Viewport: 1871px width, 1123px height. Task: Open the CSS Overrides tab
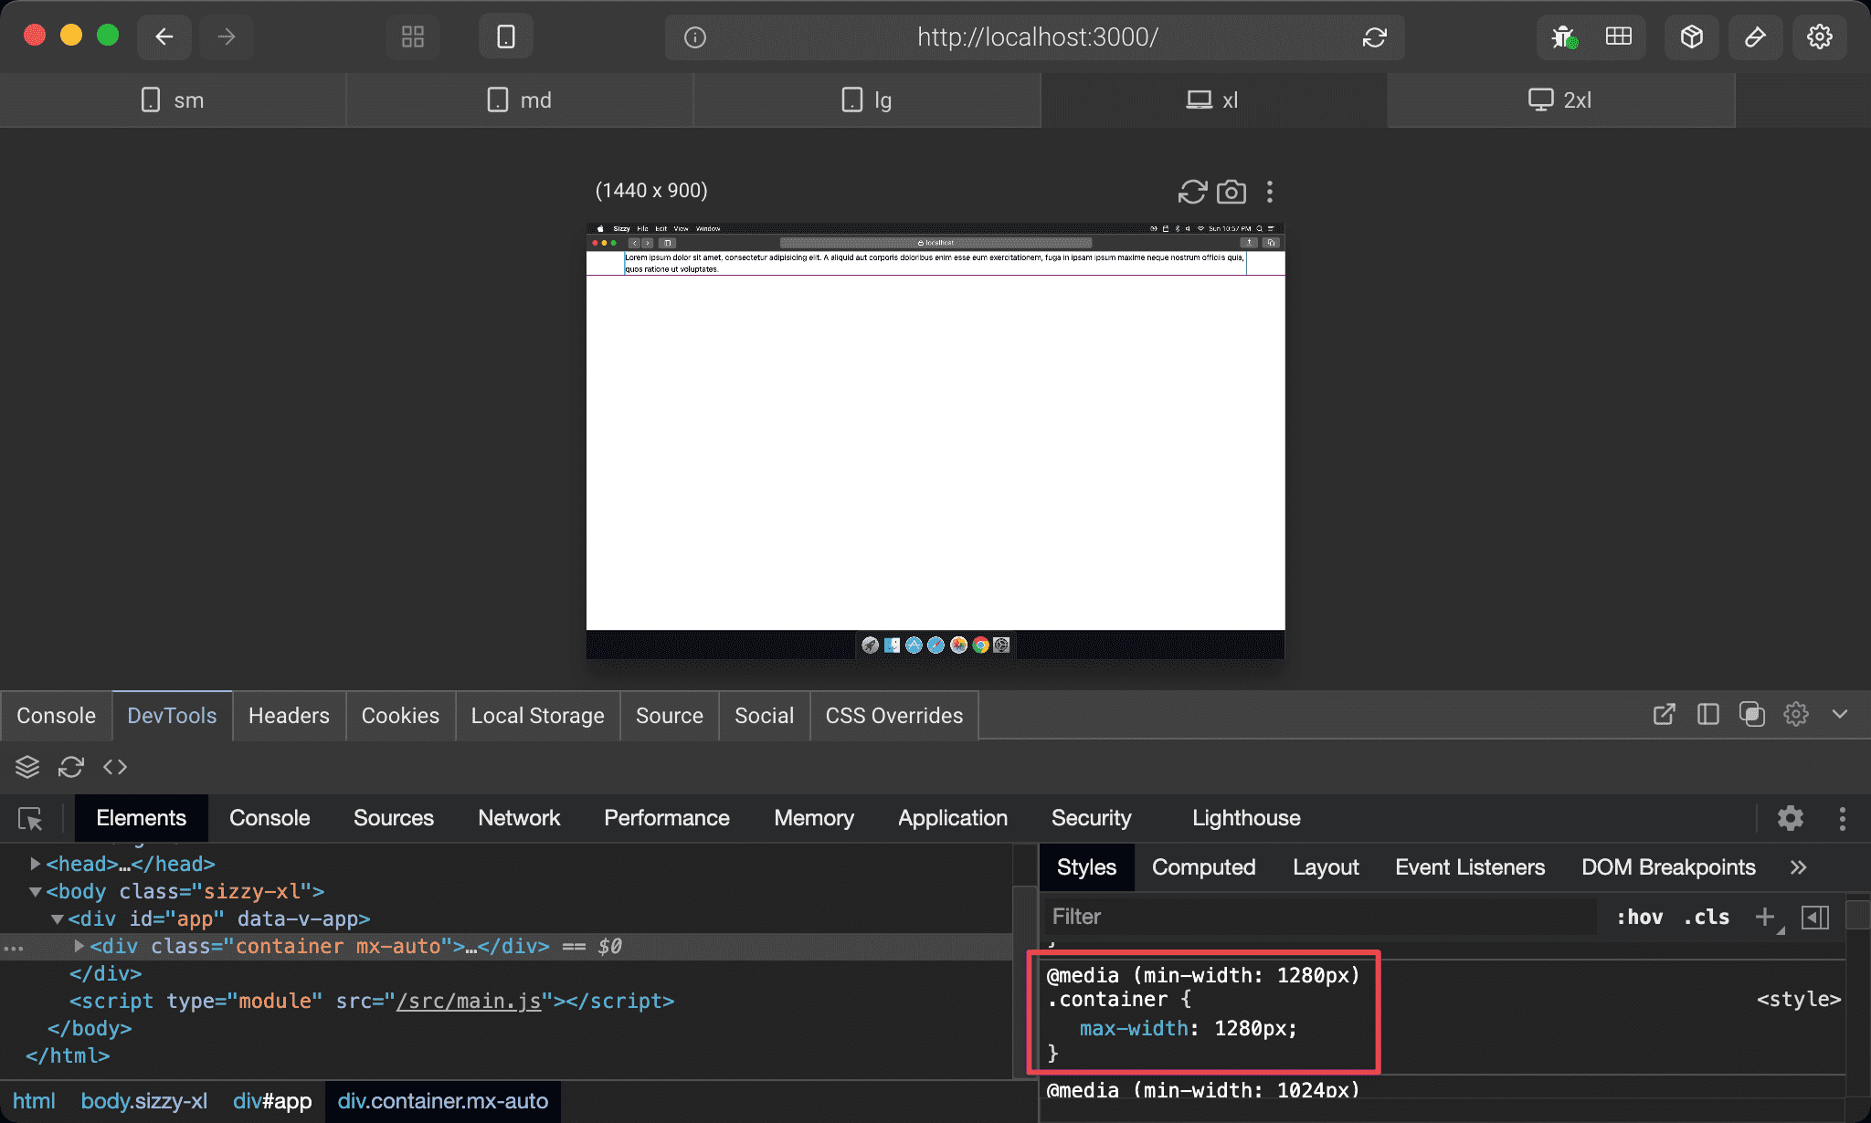point(893,715)
